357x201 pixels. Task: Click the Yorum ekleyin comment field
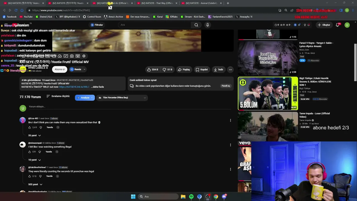130,107
